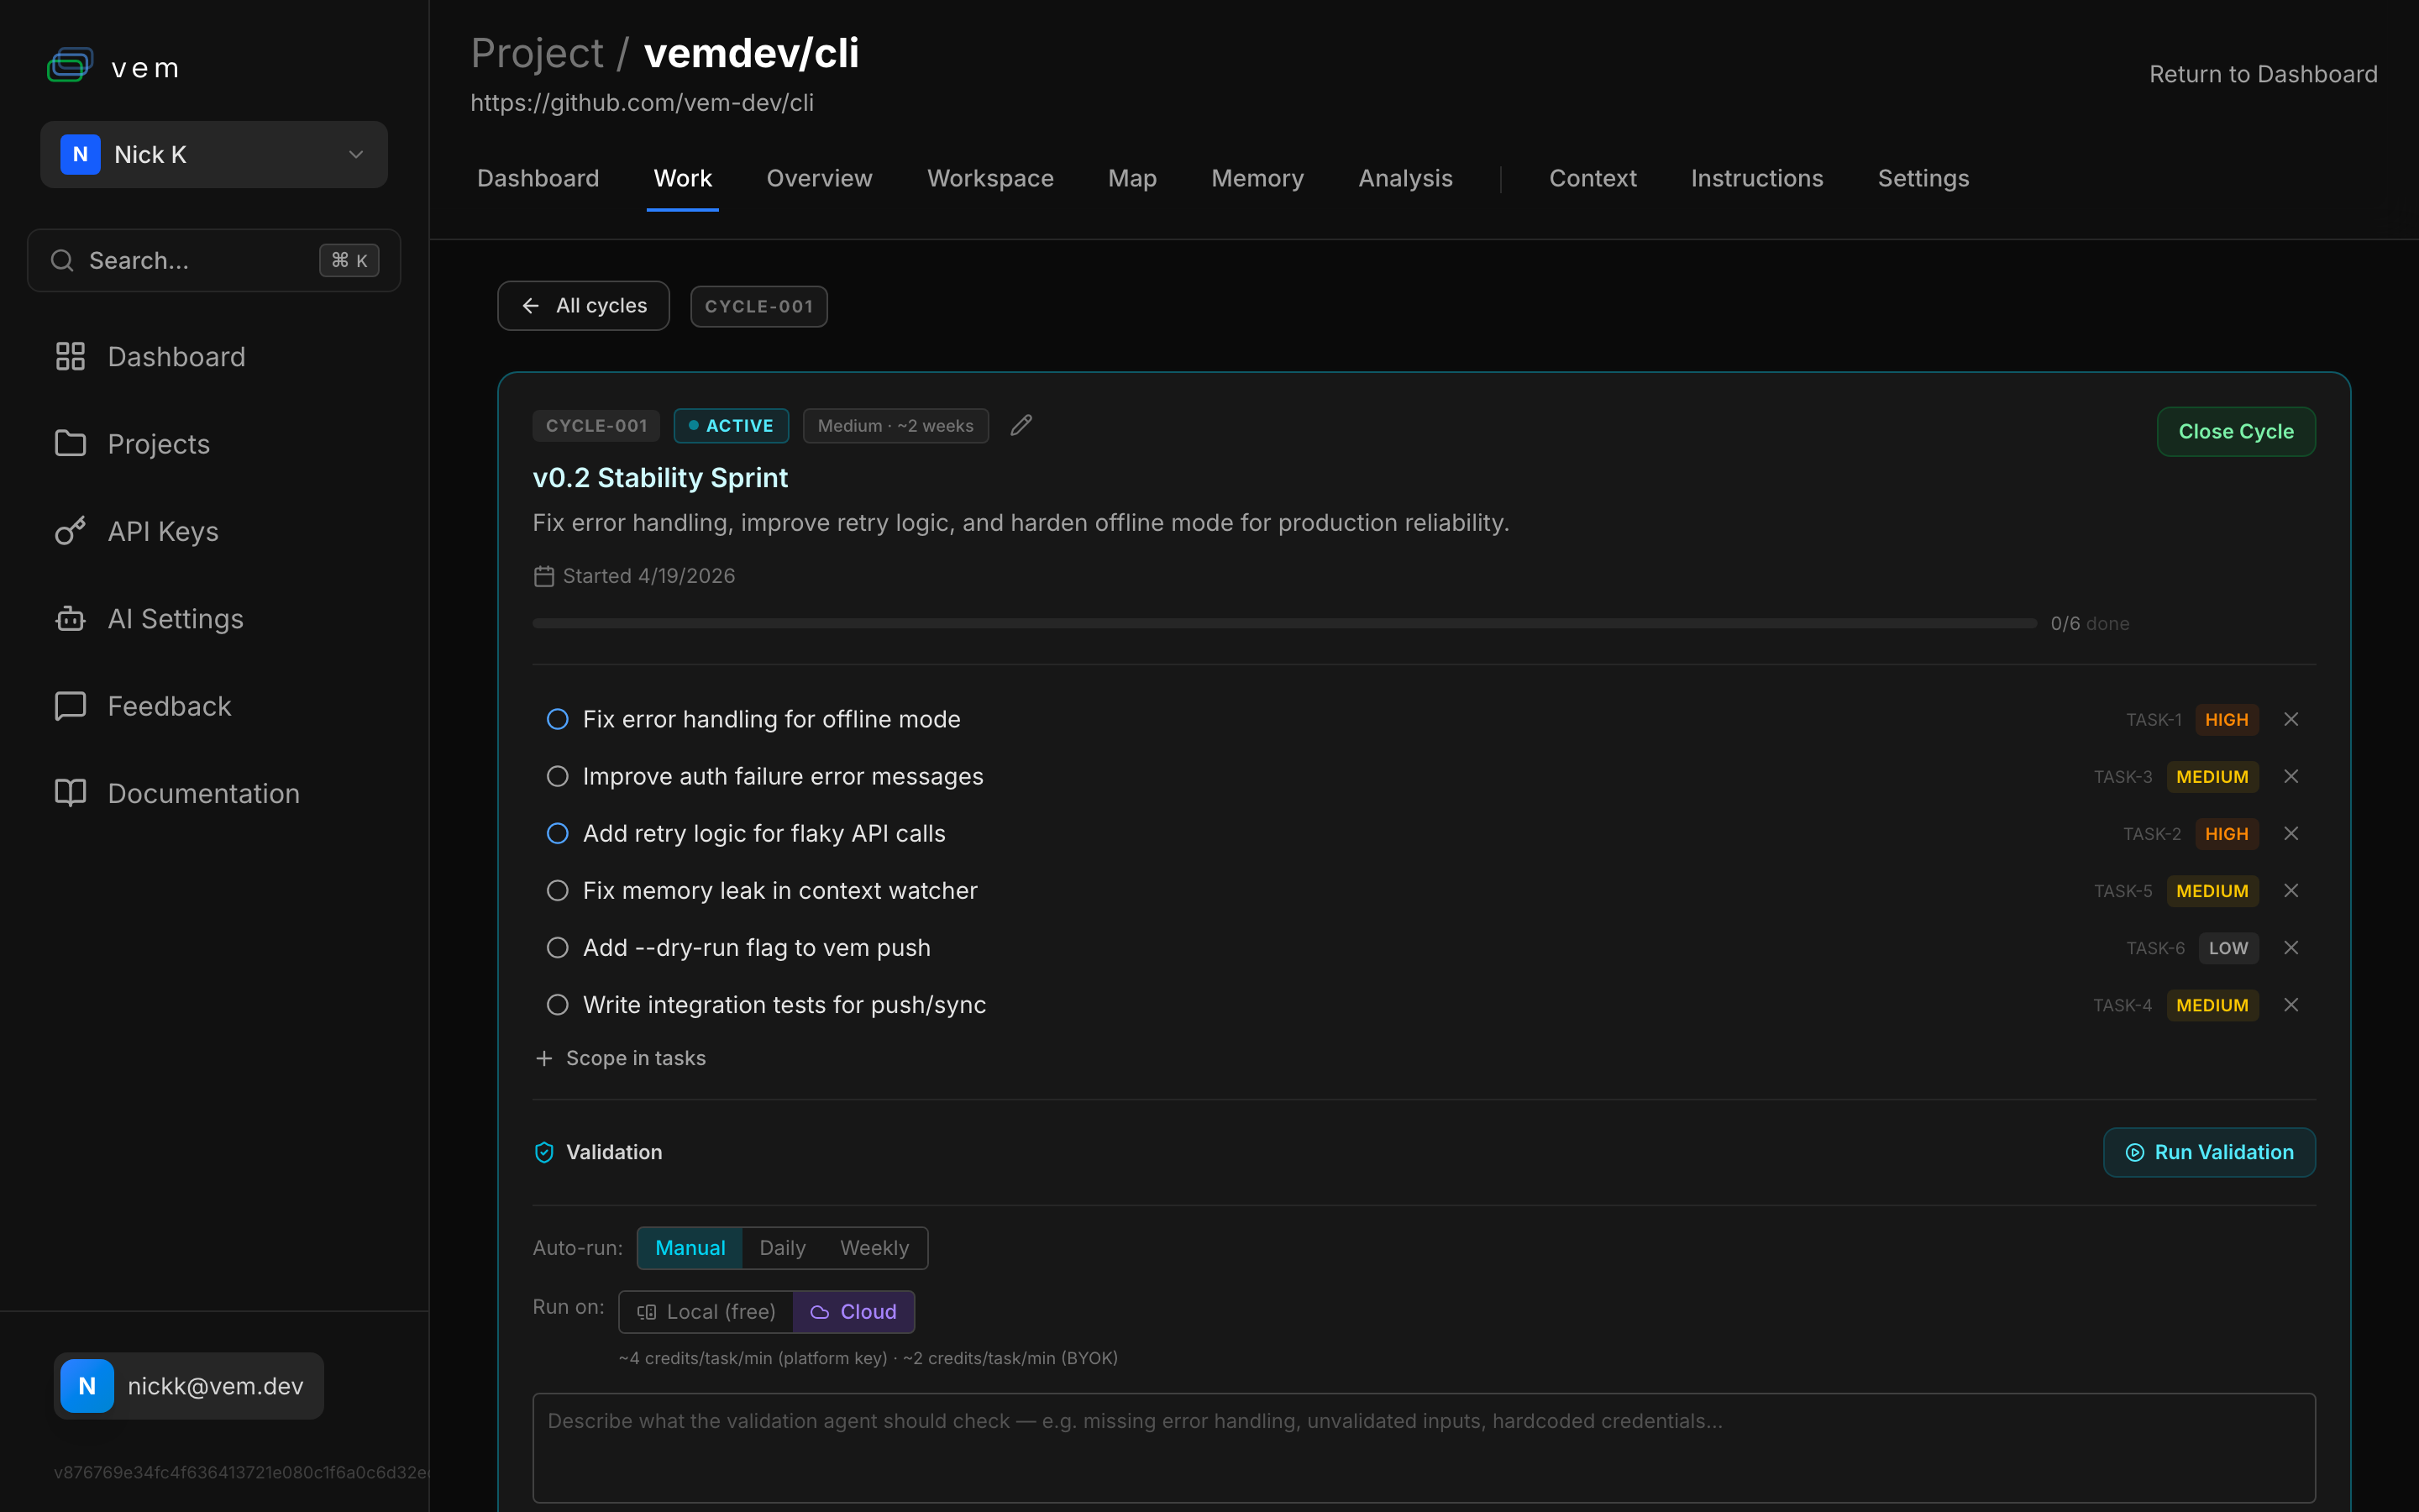
Task: Check off 'Write integration tests for push/sync'
Action: [x=558, y=1004]
